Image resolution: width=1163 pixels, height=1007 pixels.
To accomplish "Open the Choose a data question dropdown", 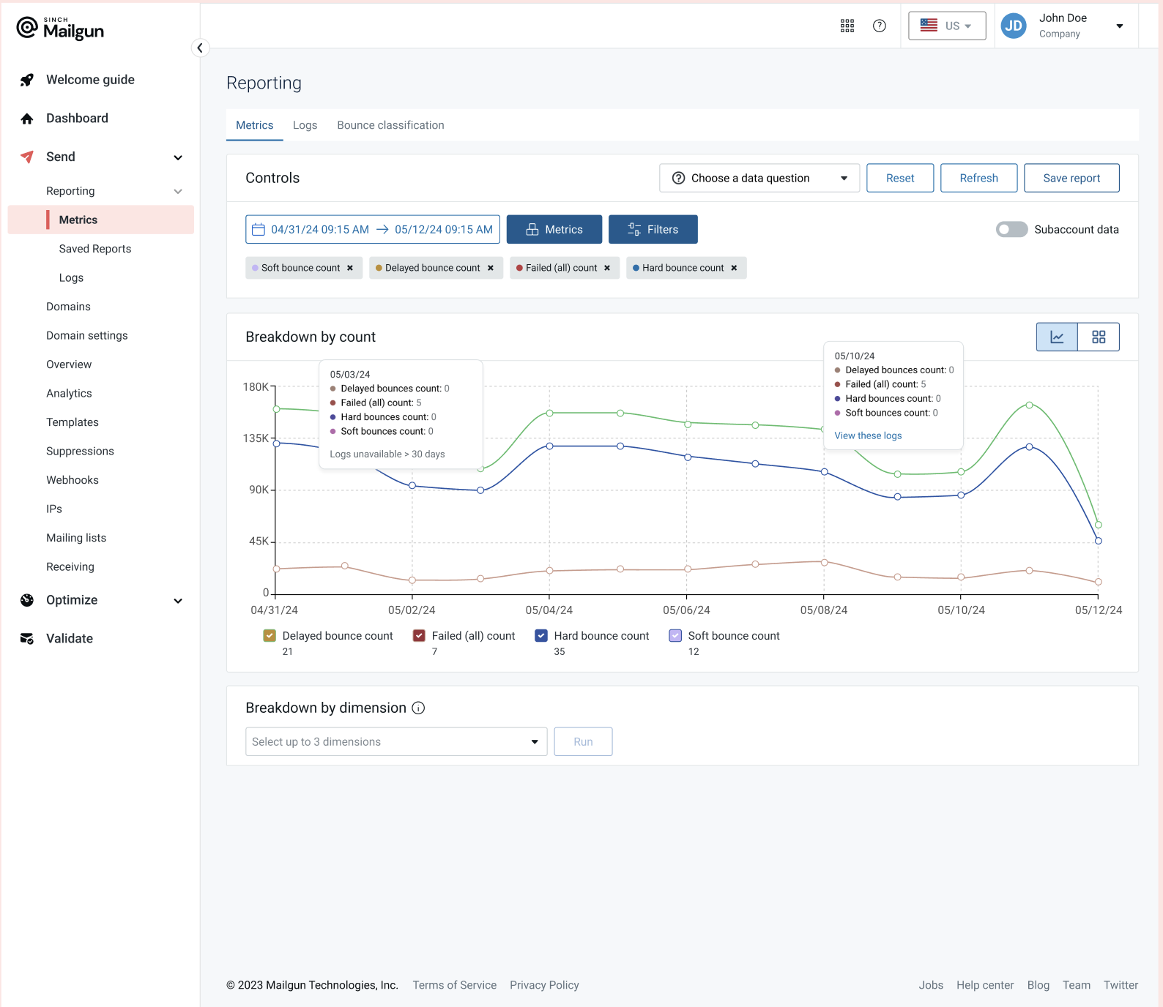I will 759,179.
